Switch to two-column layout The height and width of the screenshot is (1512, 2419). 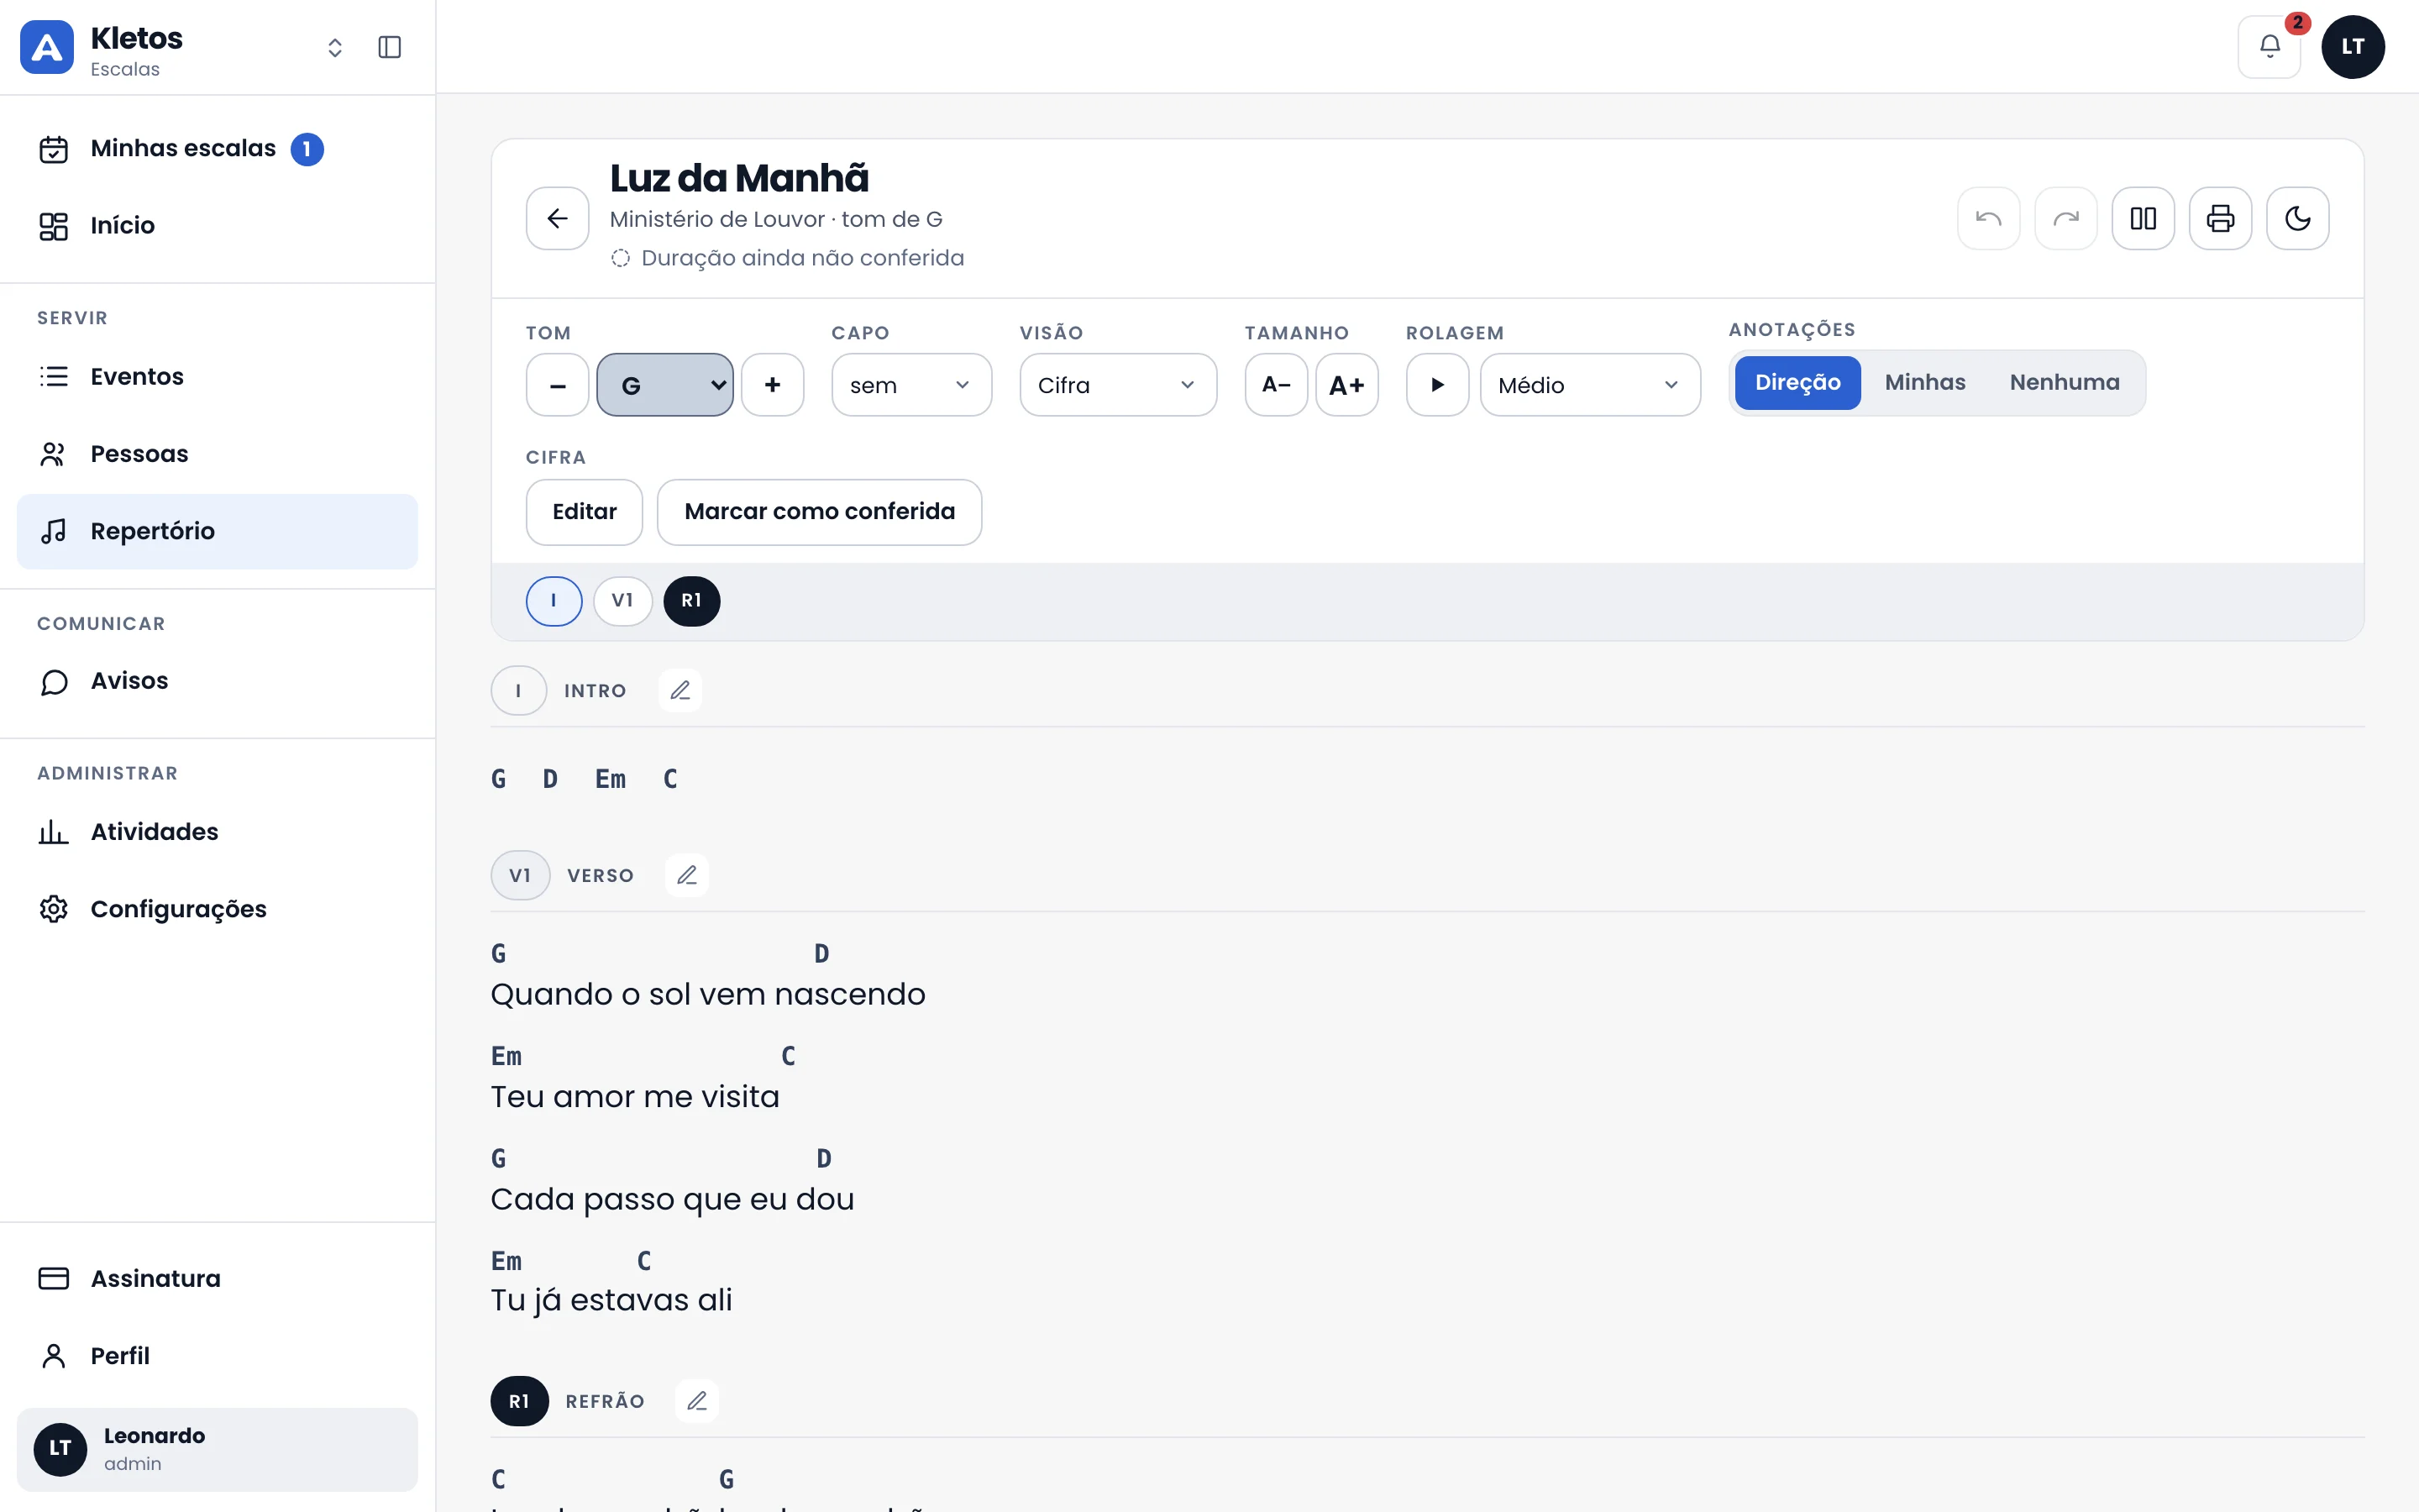coord(2144,218)
